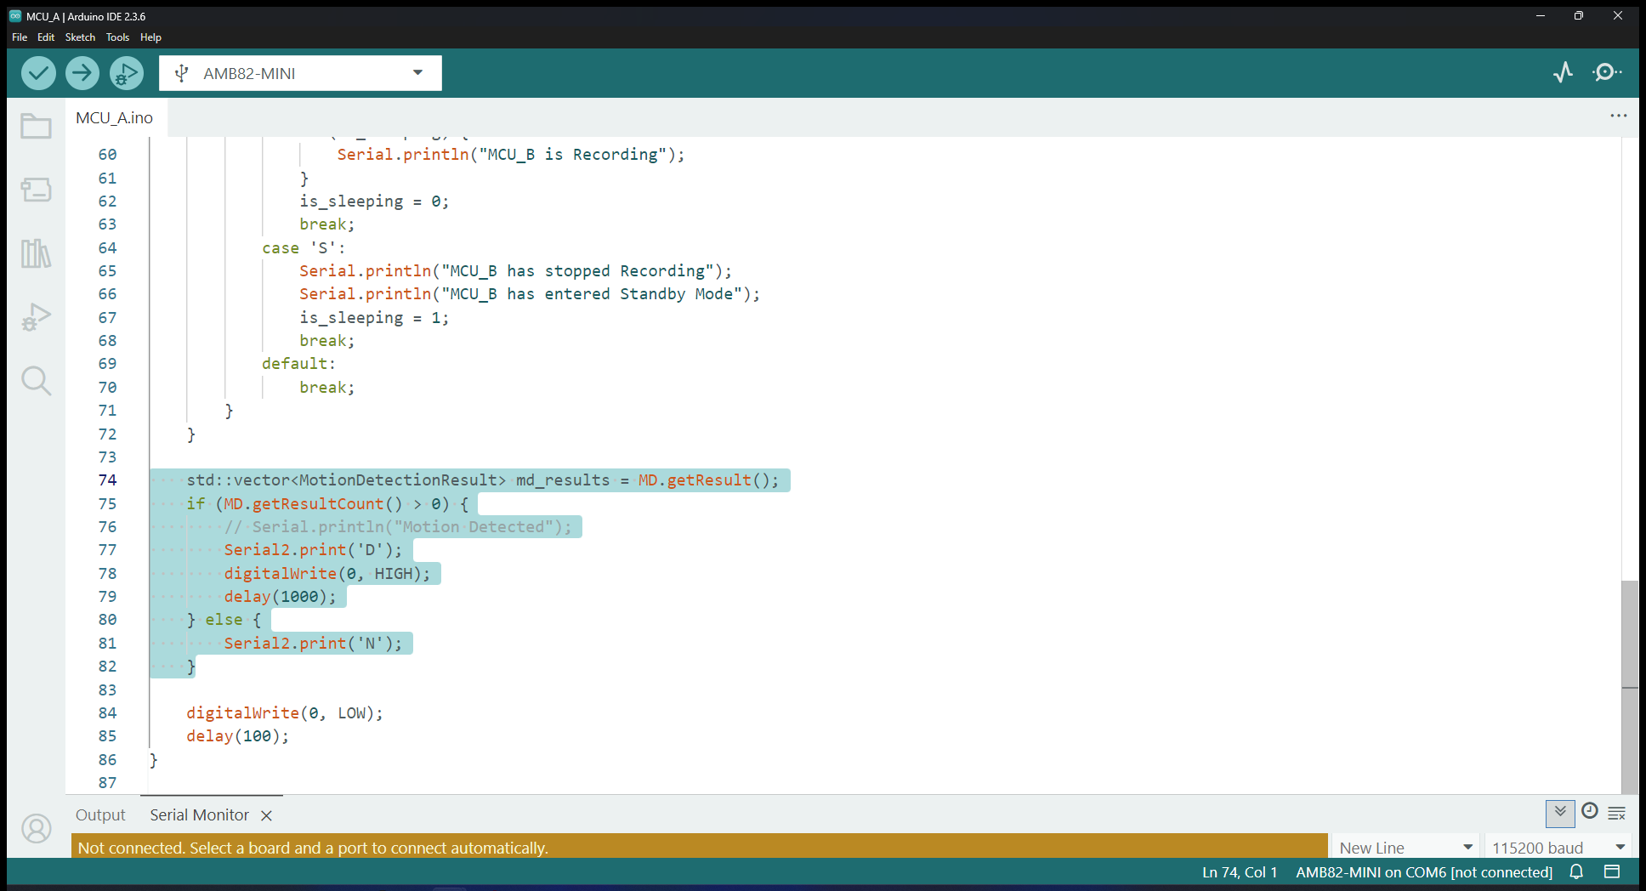Open the Search sidebar panel
This screenshot has height=891, width=1646.
[36, 381]
